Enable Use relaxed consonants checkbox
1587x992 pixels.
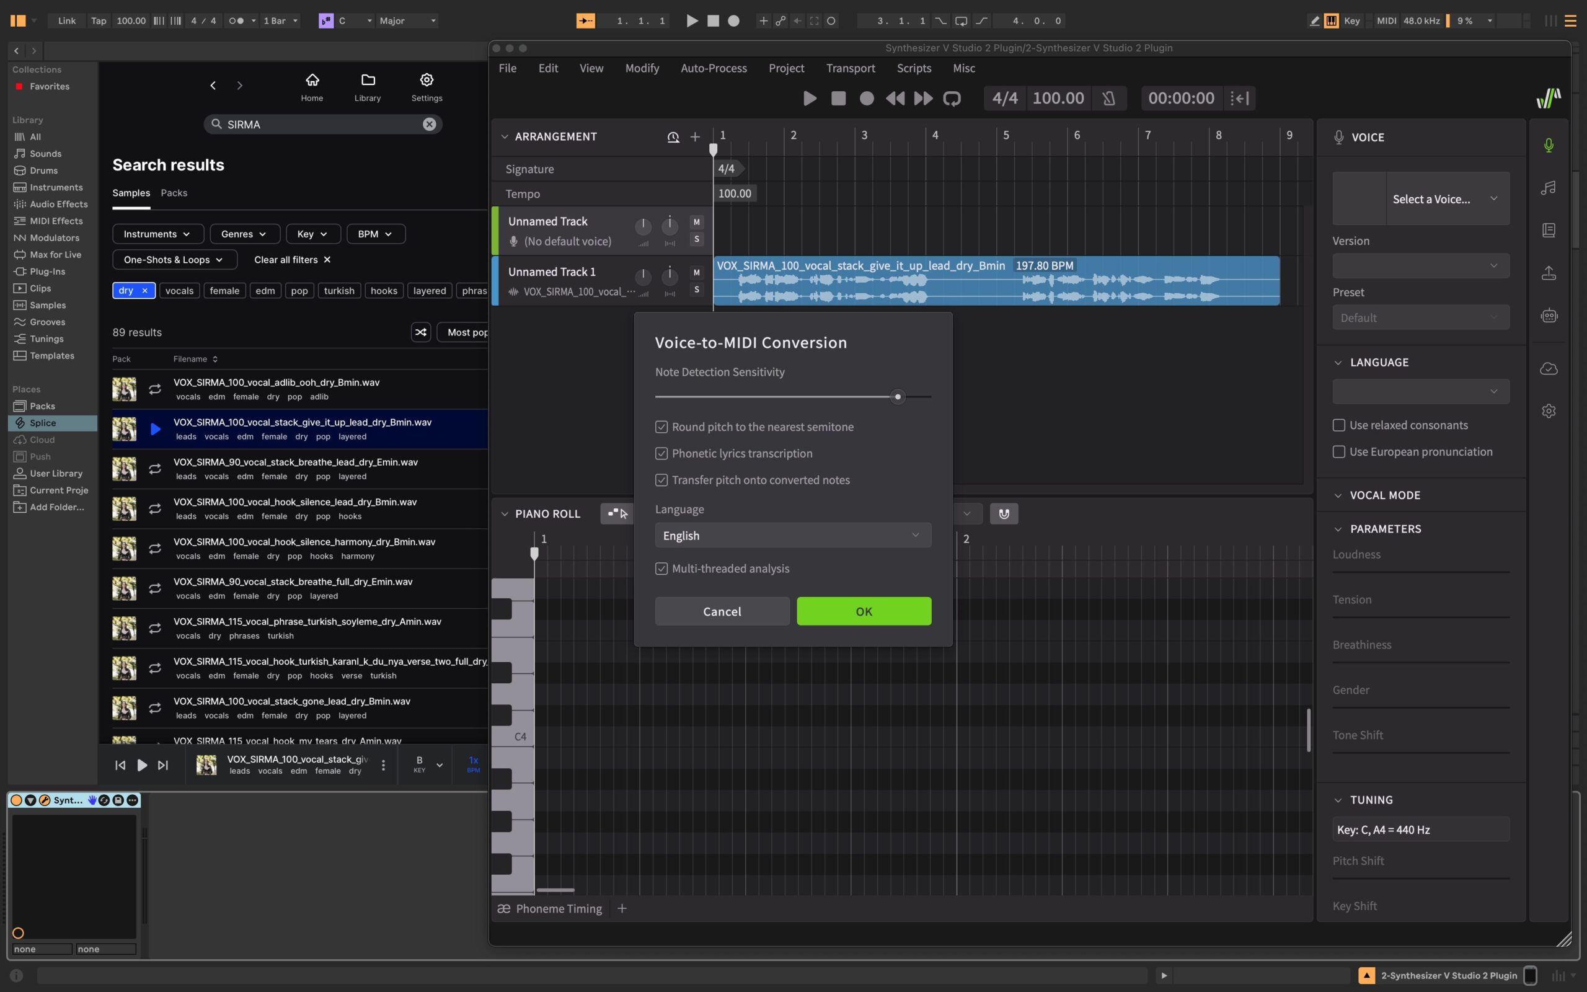point(1338,425)
